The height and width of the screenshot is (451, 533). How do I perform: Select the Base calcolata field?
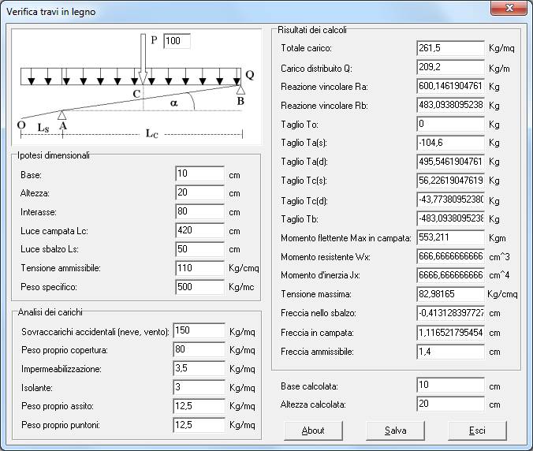tap(450, 385)
